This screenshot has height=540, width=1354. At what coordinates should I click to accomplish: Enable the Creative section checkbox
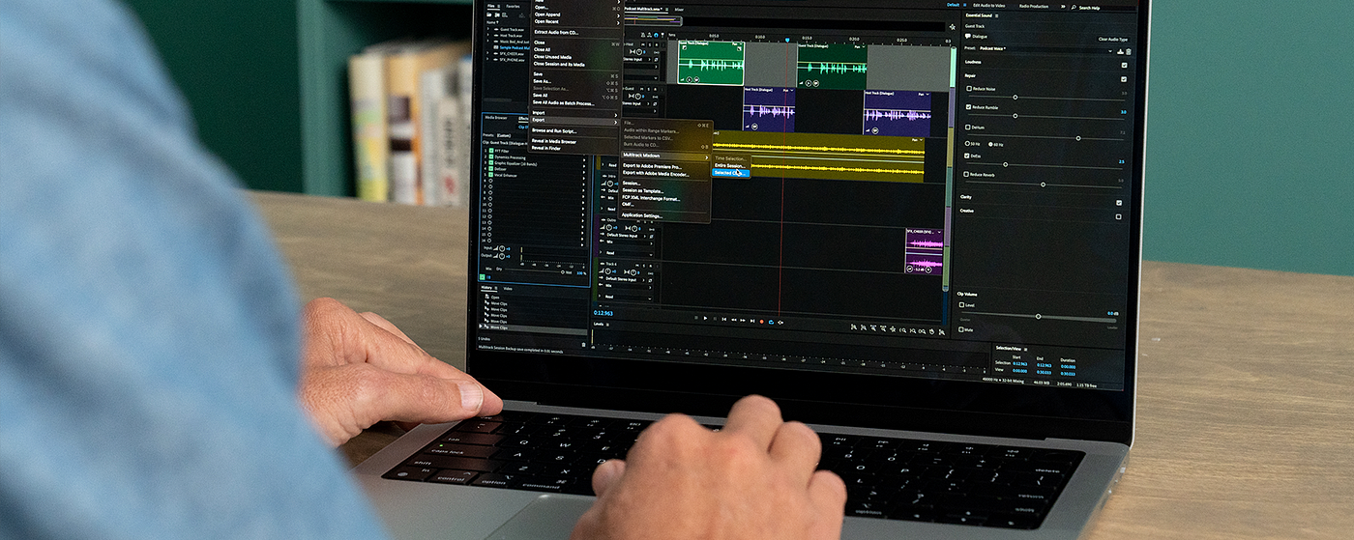(x=1119, y=216)
